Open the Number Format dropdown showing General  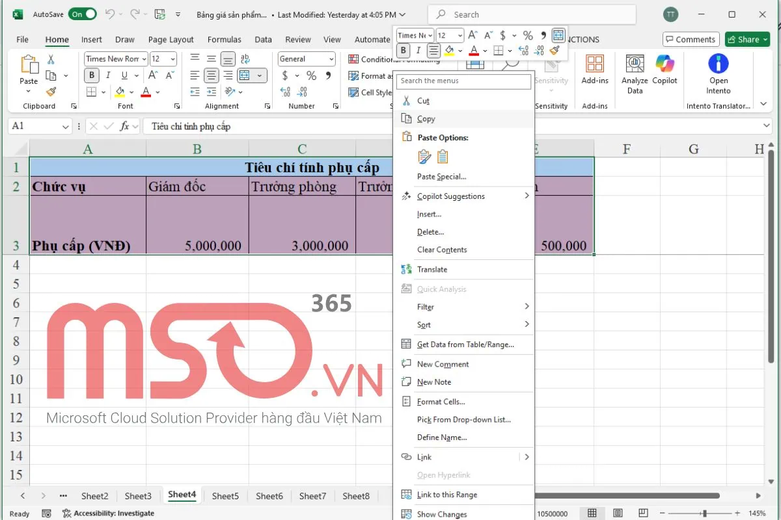pyautogui.click(x=306, y=58)
